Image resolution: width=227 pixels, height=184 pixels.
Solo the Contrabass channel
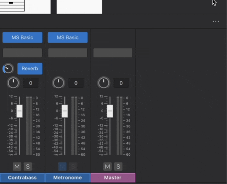28,167
